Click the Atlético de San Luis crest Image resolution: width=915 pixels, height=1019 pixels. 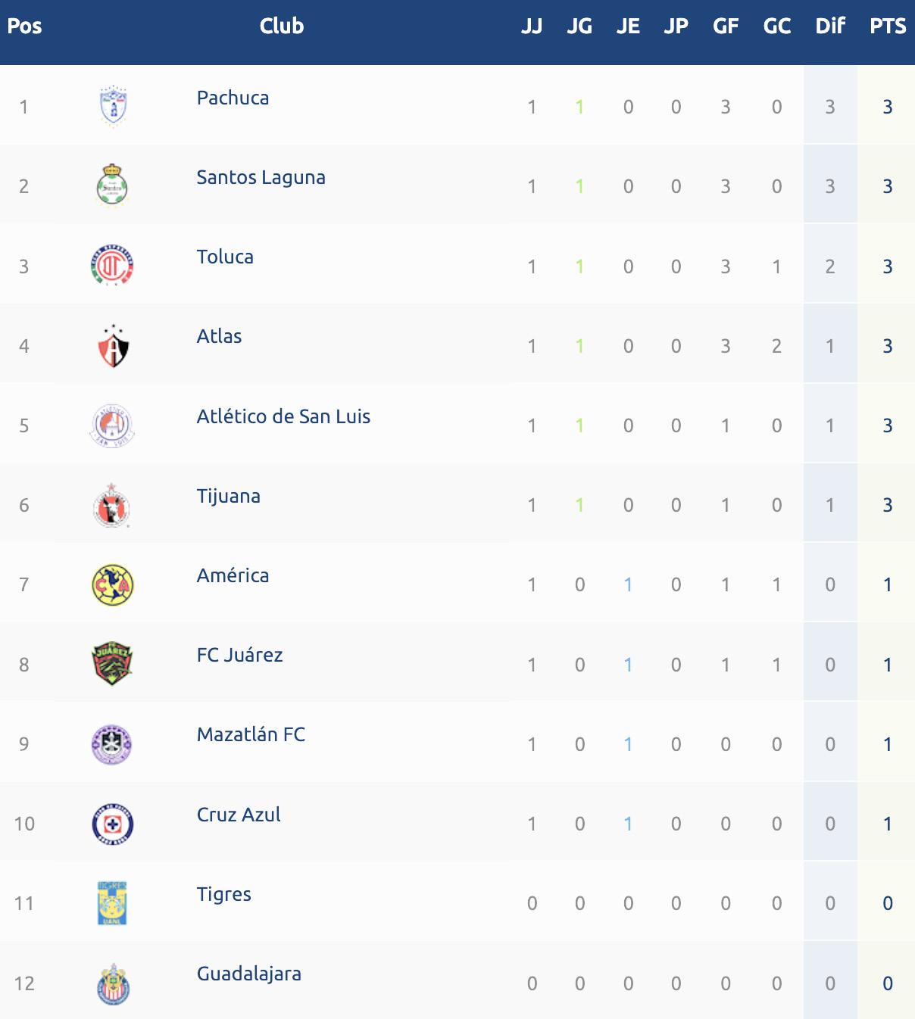(113, 425)
